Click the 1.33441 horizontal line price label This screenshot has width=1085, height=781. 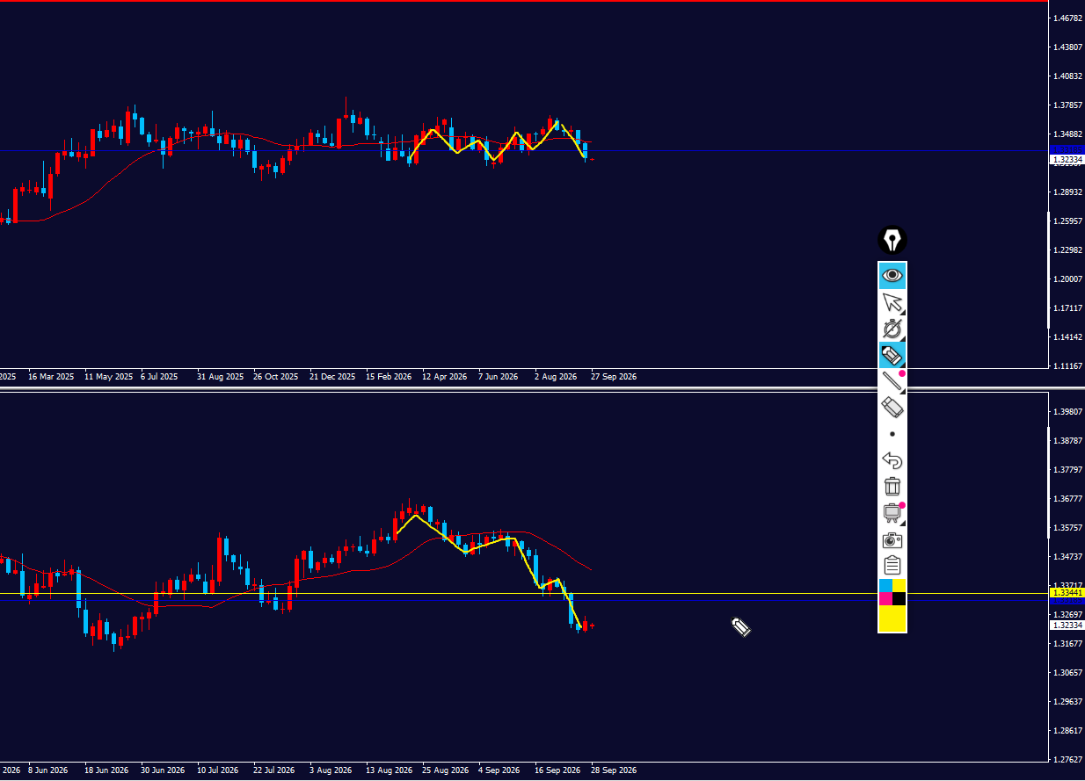(1067, 593)
